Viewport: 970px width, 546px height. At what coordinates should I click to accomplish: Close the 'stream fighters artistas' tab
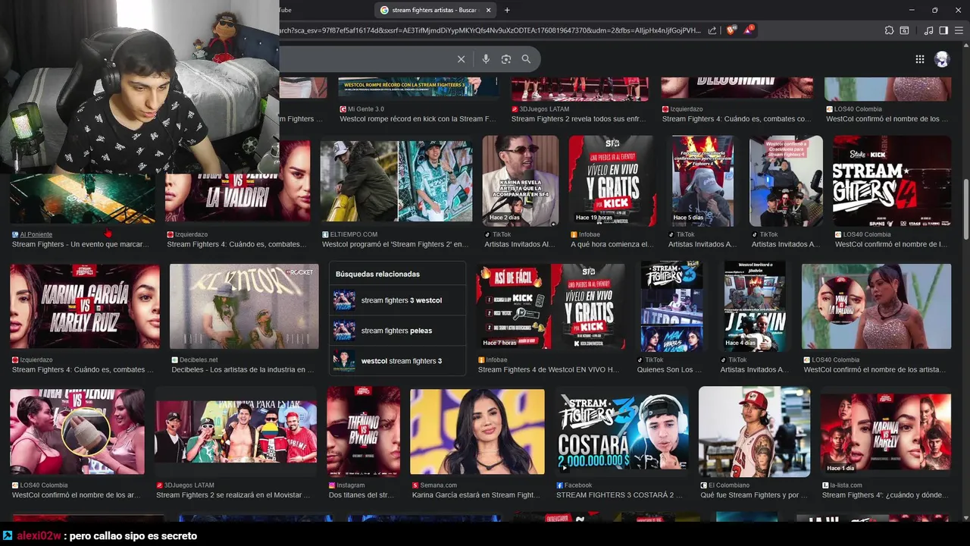tap(488, 10)
